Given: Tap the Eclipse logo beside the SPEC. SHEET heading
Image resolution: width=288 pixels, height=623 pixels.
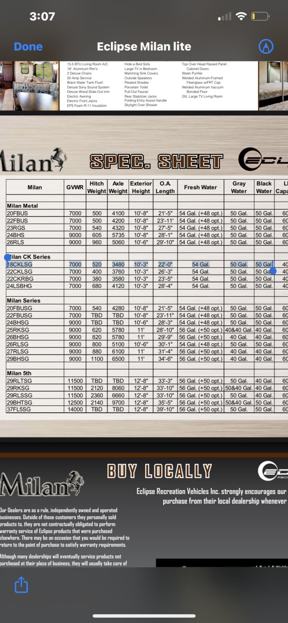Looking at the screenshot, I should (263, 160).
